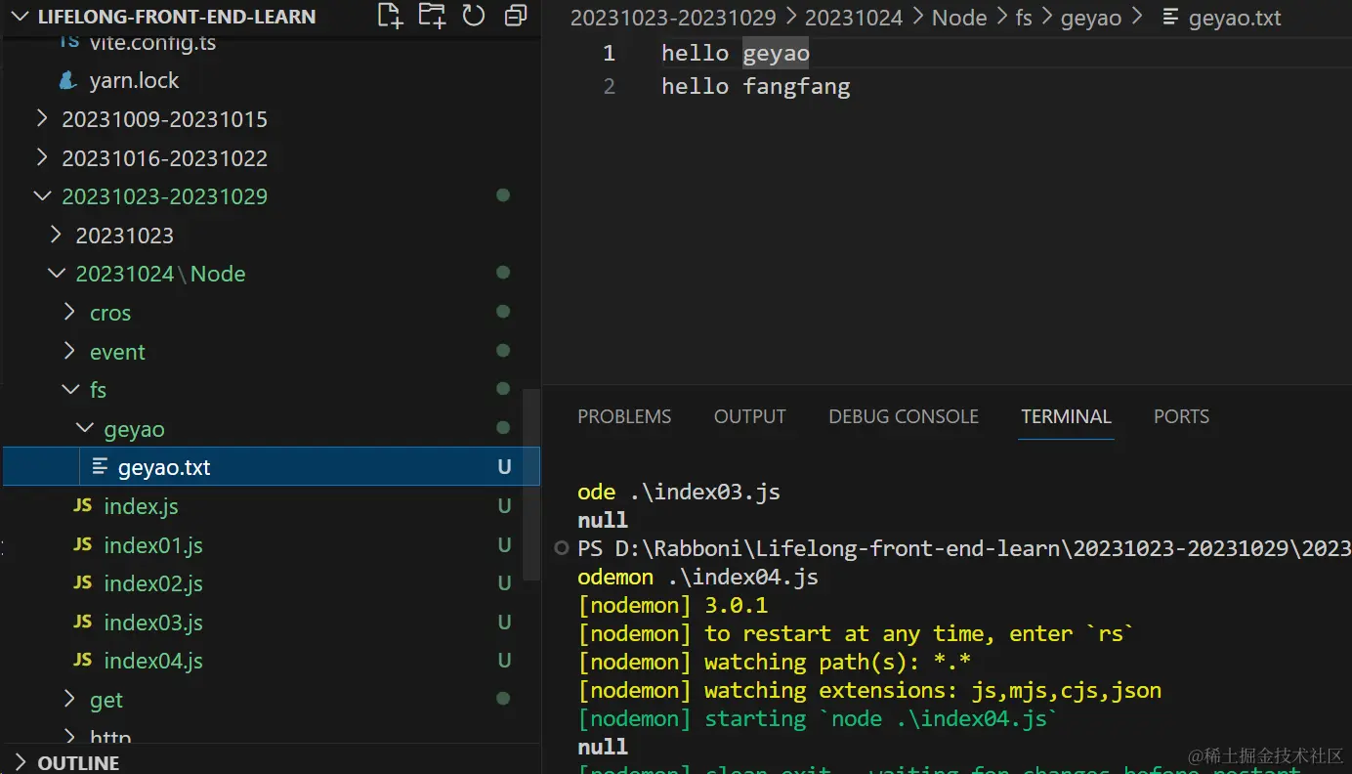
Task: Collapse the 20231024\Node folder
Action: tap(56, 274)
